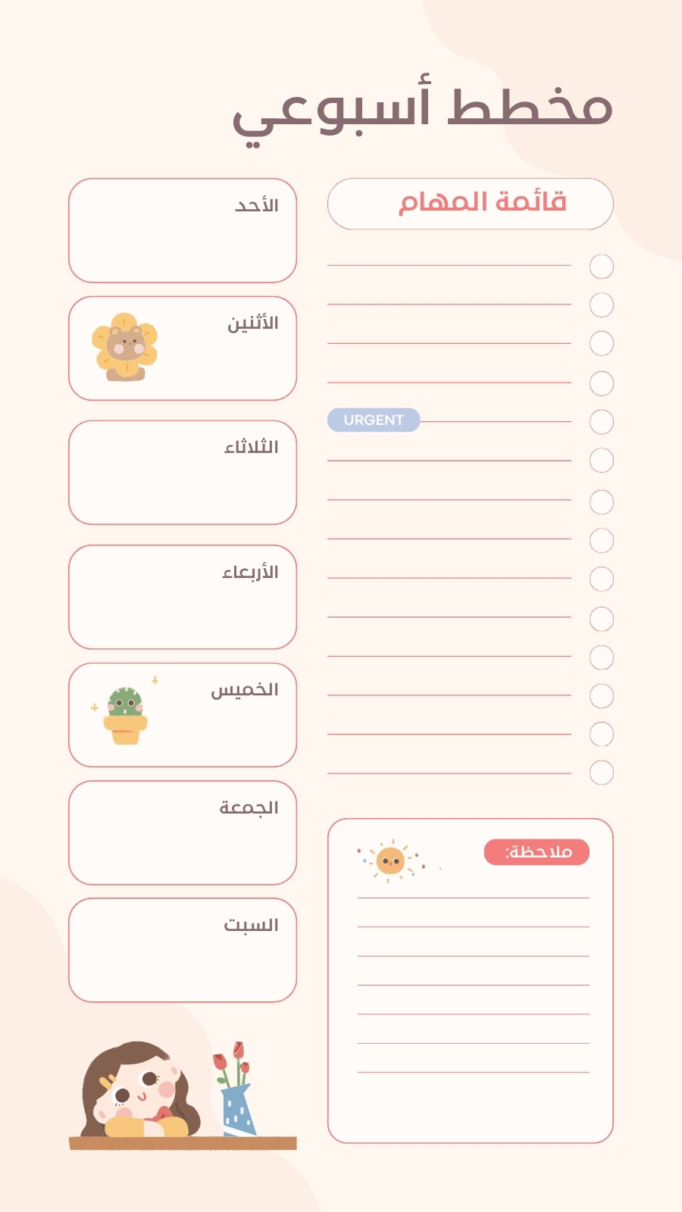Screen dimensions: 682x1212
Task: Click inside the الأحد day box
Action: pos(183,231)
